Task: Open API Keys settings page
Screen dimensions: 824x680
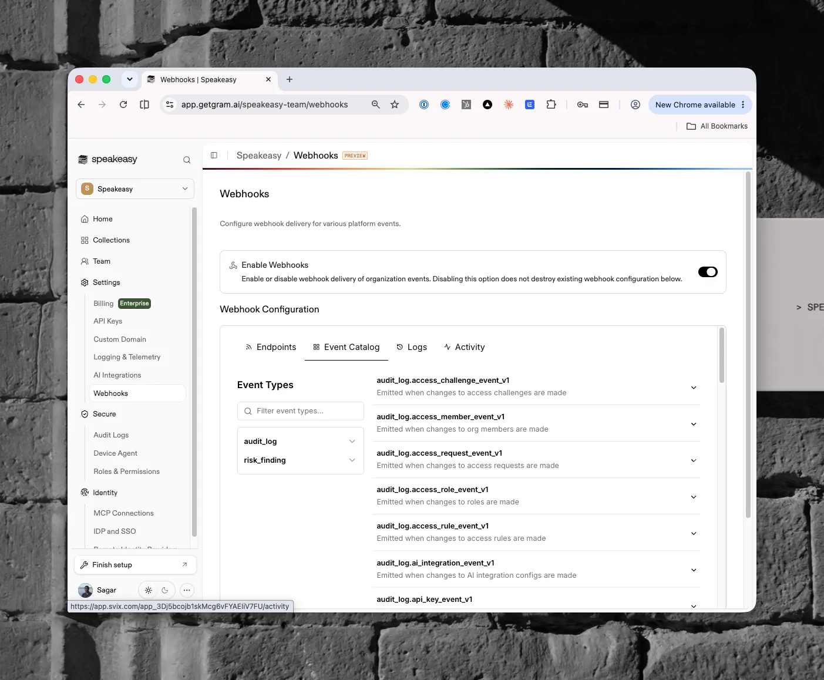Action: pos(108,321)
